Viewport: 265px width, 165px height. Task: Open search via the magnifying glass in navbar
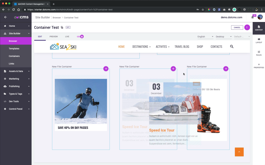(232, 46)
